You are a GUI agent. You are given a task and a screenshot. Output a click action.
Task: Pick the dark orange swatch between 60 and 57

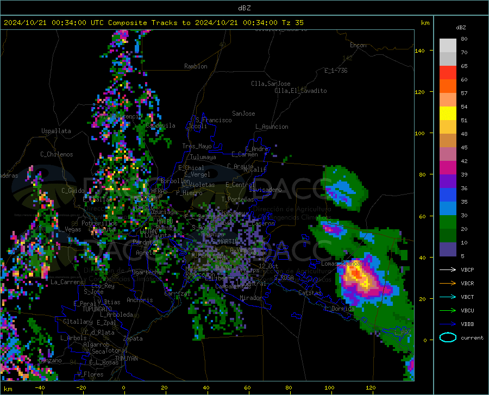448,86
